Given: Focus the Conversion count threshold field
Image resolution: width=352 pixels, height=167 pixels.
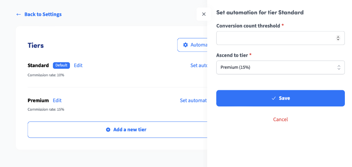Looking at the screenshot, I should click(x=281, y=38).
